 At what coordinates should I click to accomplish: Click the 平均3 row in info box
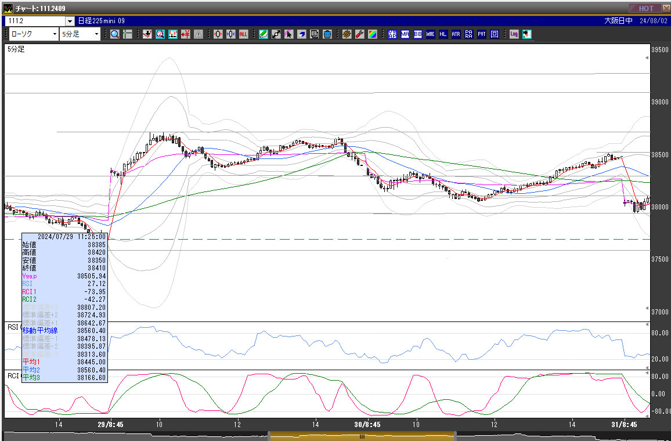tap(64, 378)
